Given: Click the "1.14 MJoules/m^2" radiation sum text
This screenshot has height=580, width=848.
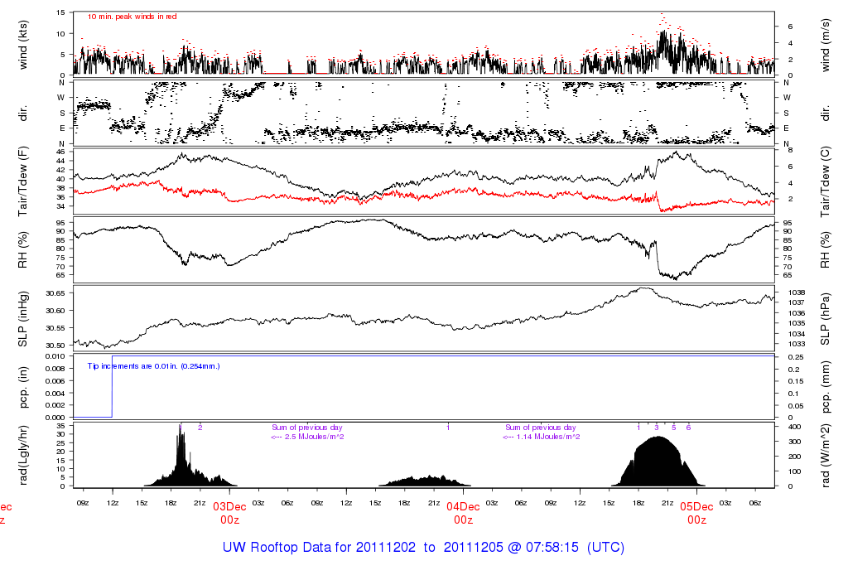Looking at the screenshot, I should pyautogui.click(x=548, y=437).
